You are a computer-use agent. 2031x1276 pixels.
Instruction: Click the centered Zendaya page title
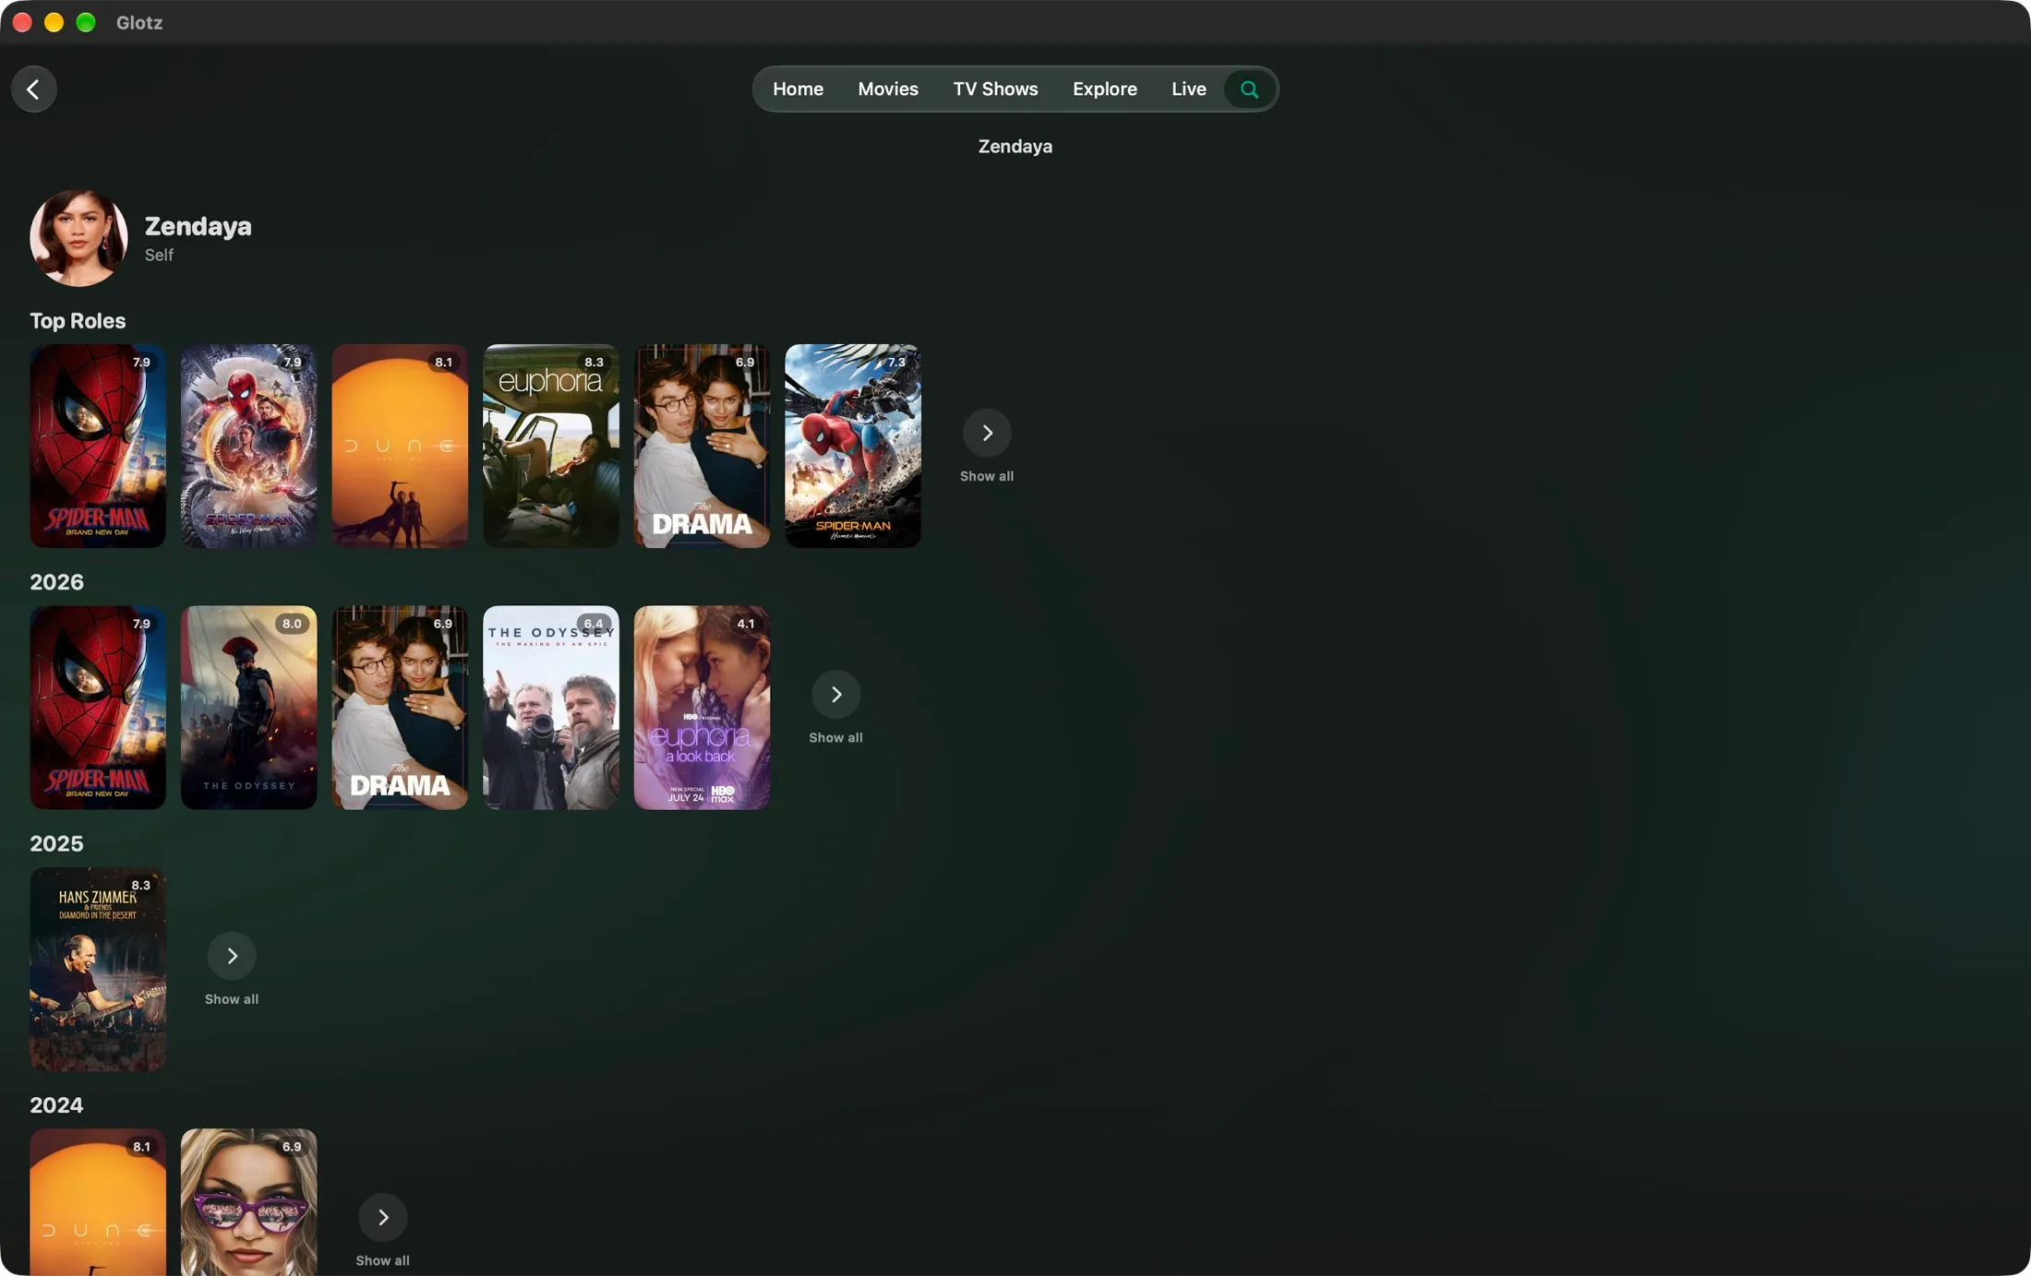[1015, 147]
